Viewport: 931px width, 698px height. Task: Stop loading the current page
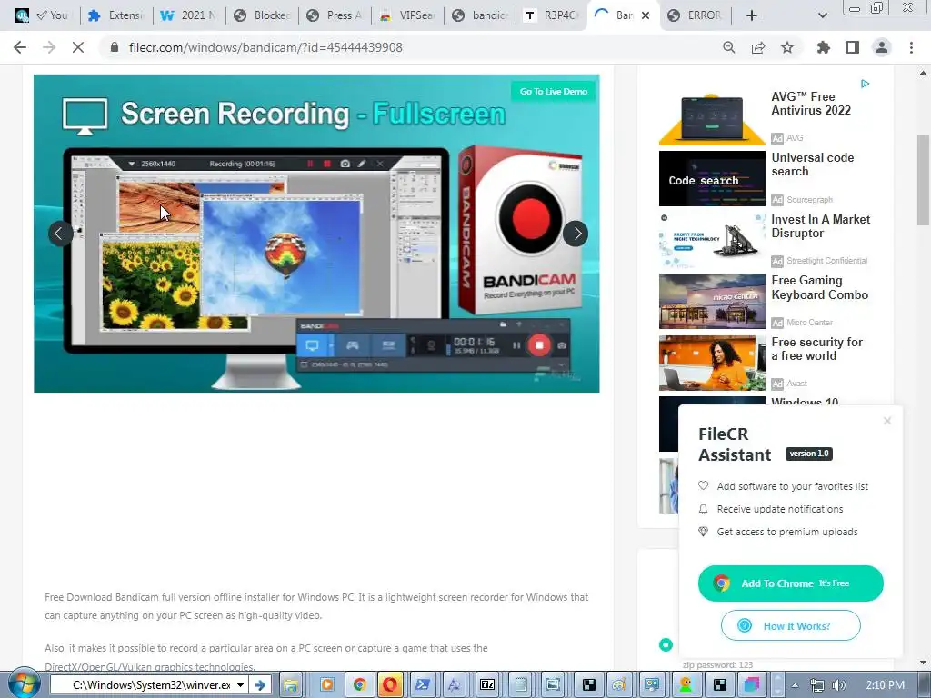(x=78, y=47)
